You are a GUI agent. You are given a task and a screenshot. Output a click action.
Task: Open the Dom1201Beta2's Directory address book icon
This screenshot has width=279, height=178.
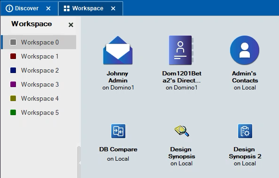(x=181, y=50)
